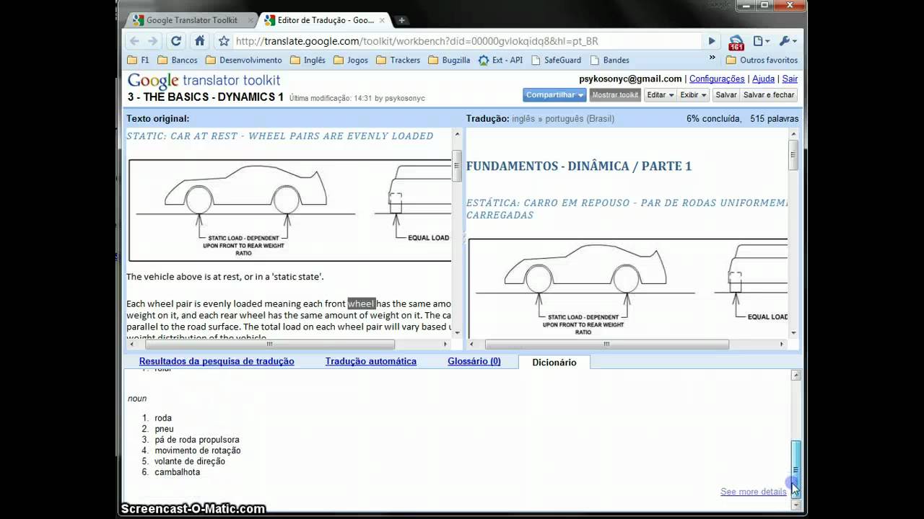Close the Google Translator Toolkit tab

250,20
